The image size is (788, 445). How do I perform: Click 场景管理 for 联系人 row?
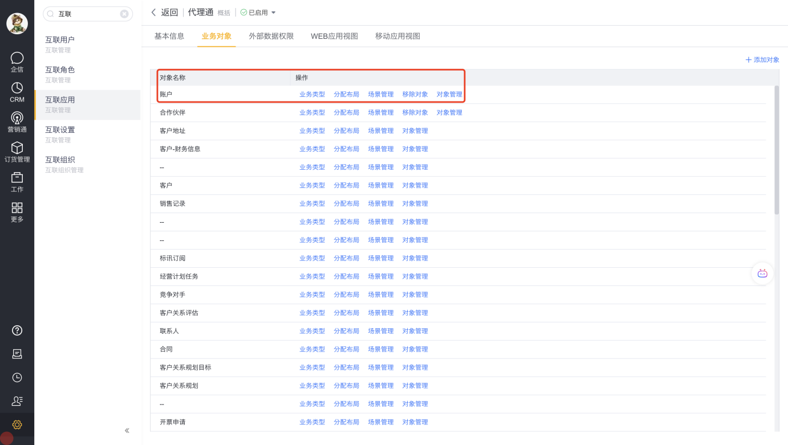381,332
